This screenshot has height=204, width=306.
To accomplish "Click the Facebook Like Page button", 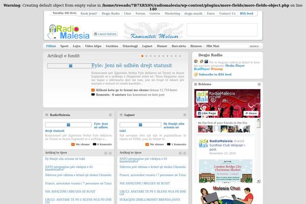I will tap(207, 113).
